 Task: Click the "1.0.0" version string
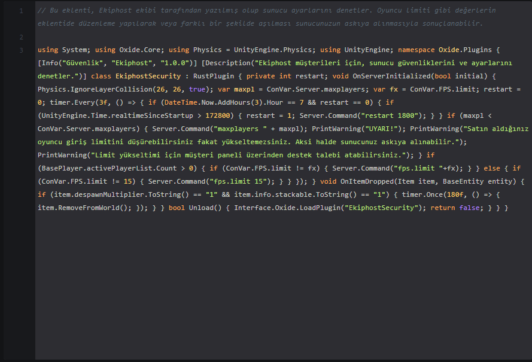point(175,63)
